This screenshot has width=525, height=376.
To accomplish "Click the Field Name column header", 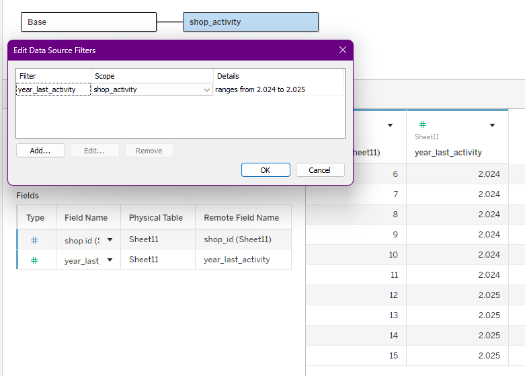I will (86, 218).
